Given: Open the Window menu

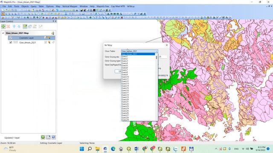Looking at the screenshot, I should click(84, 6).
